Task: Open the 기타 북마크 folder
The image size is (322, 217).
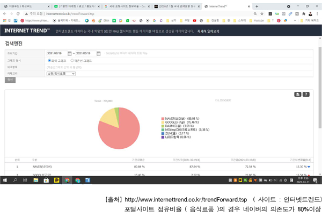Action: tap(310, 20)
